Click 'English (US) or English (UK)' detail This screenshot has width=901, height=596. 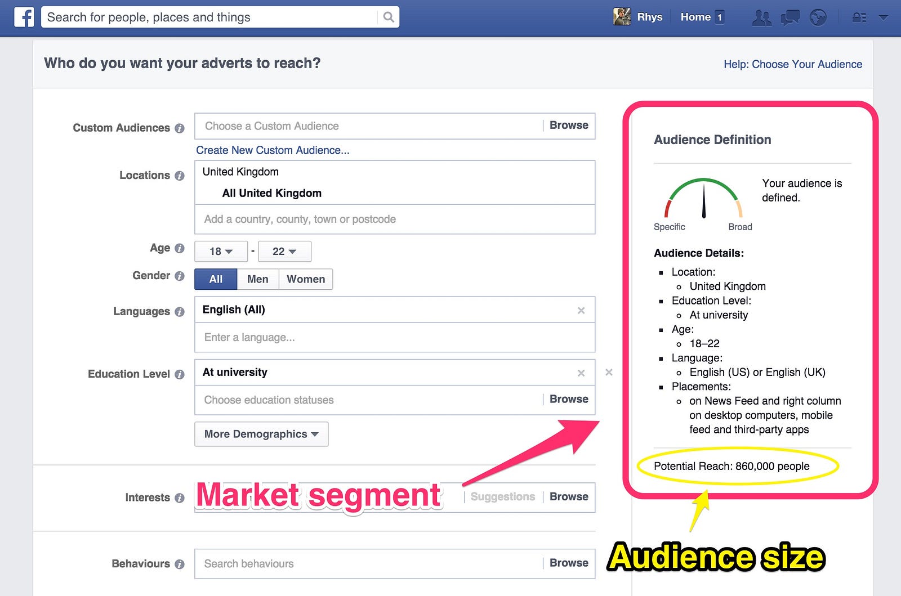757,373
